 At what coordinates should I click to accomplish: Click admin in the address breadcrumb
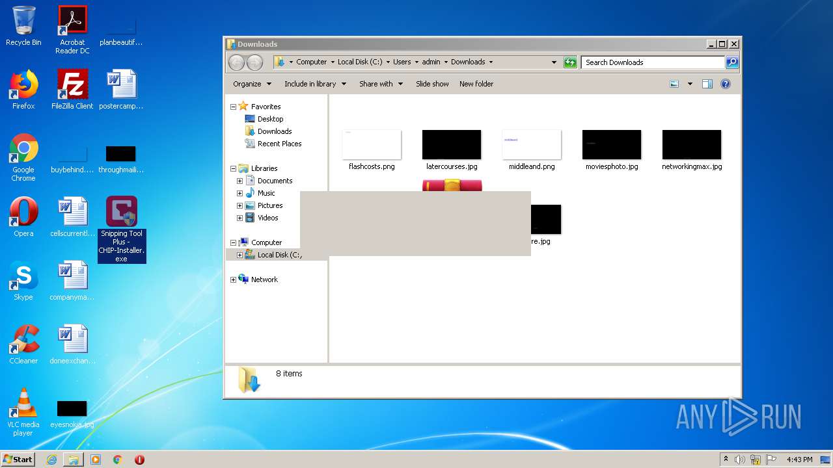431,62
